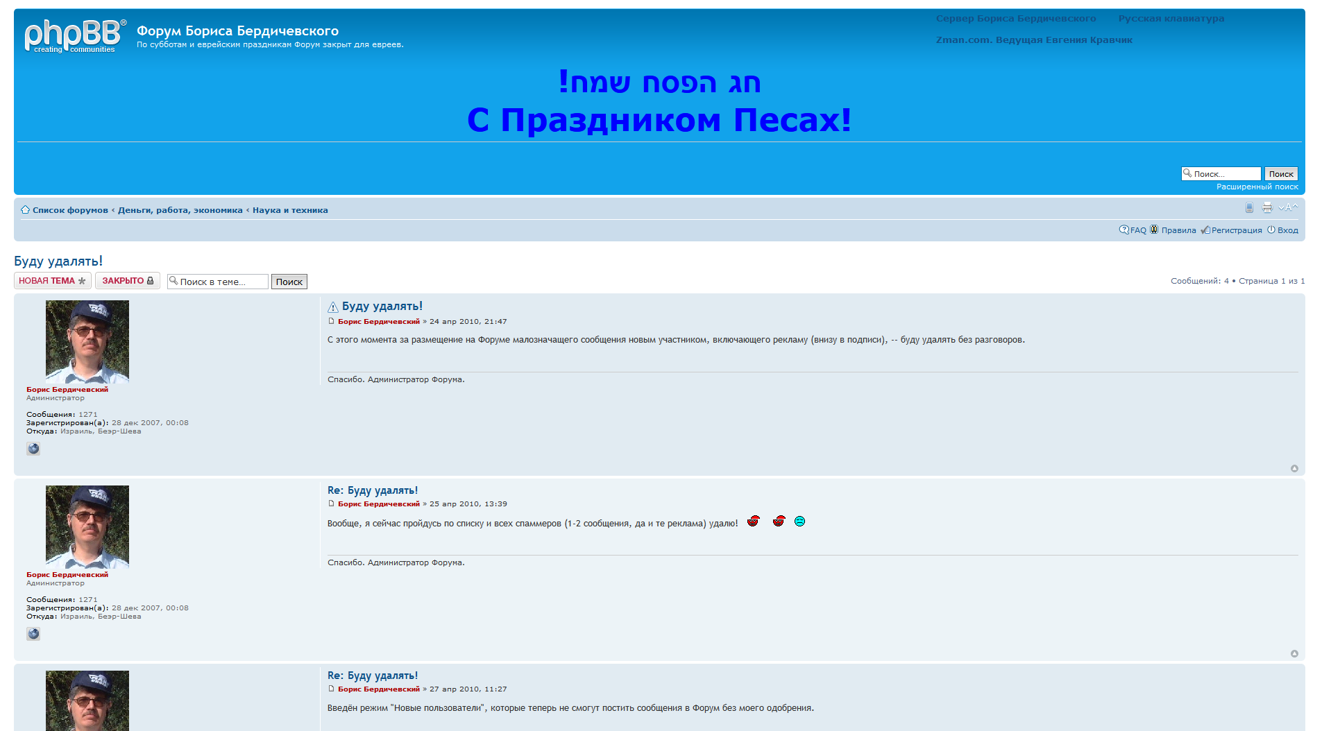Click the ЗАКРЫТО locked topic button
The height and width of the screenshot is (731, 1331).
[128, 281]
